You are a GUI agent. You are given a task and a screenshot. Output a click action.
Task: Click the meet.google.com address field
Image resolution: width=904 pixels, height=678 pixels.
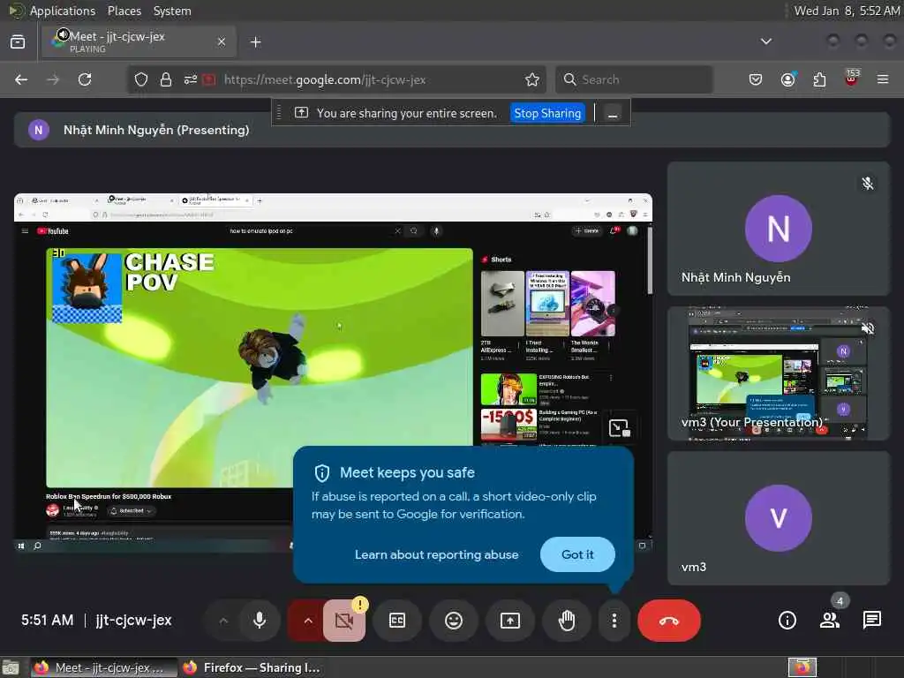tap(325, 79)
